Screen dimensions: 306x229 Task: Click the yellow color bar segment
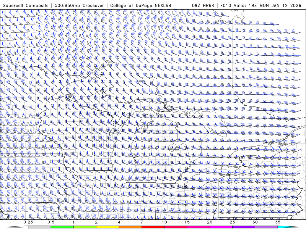click(x=107, y=227)
